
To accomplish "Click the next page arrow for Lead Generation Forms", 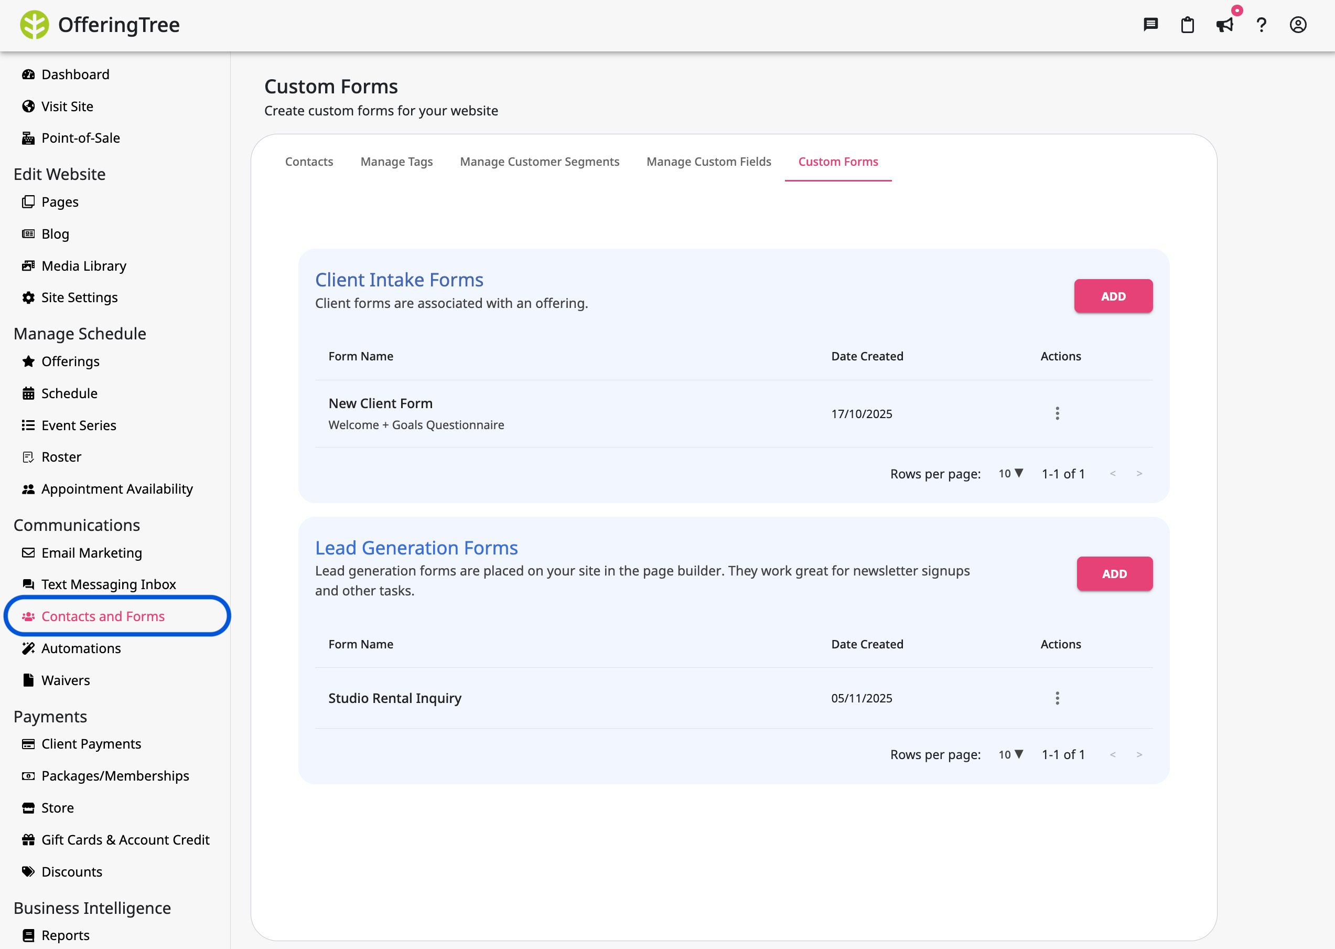I will pyautogui.click(x=1139, y=754).
